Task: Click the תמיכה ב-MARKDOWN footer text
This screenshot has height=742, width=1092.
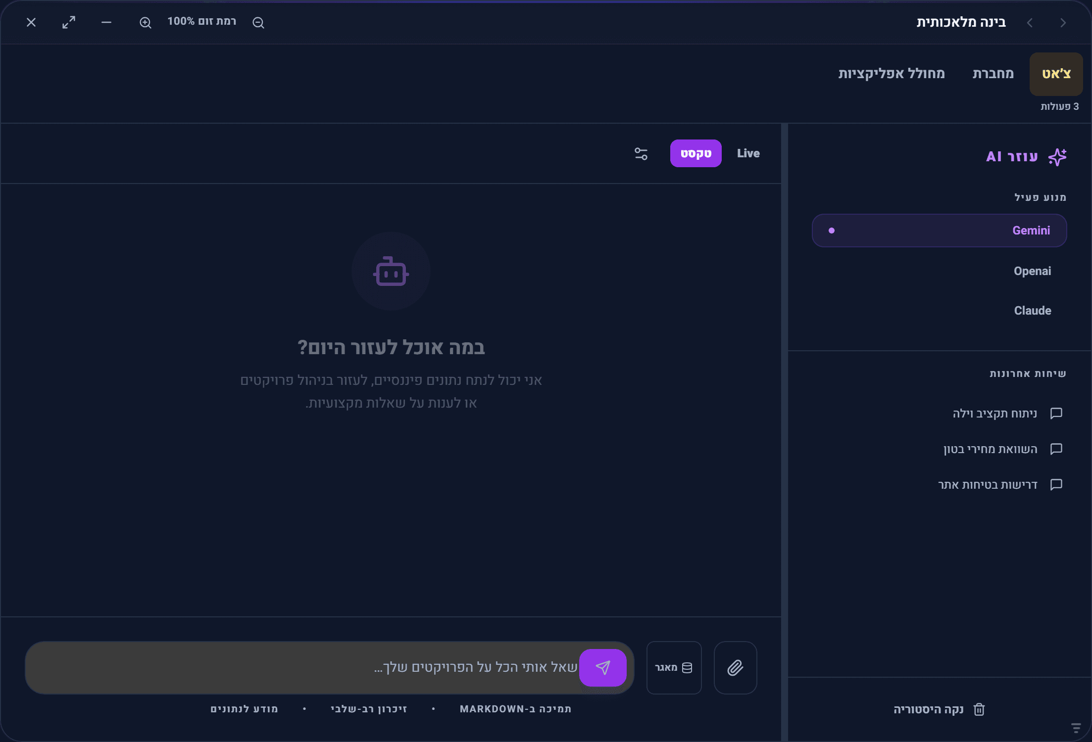Action: tap(515, 709)
